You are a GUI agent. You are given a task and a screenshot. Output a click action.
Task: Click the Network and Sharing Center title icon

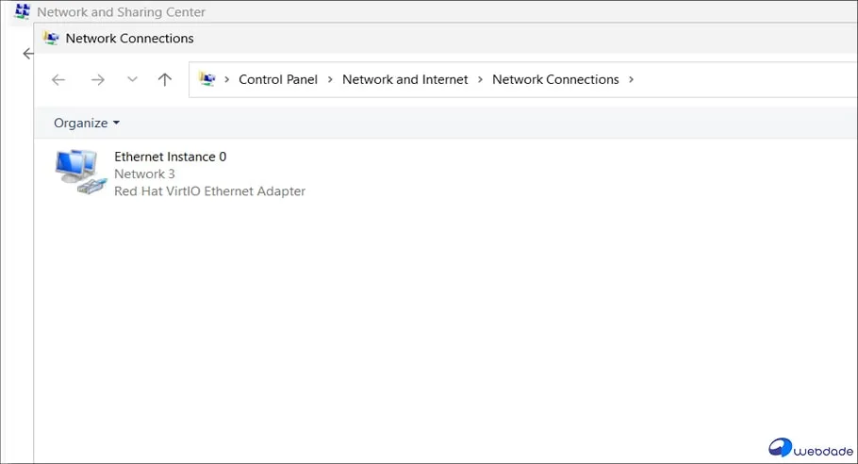click(23, 12)
